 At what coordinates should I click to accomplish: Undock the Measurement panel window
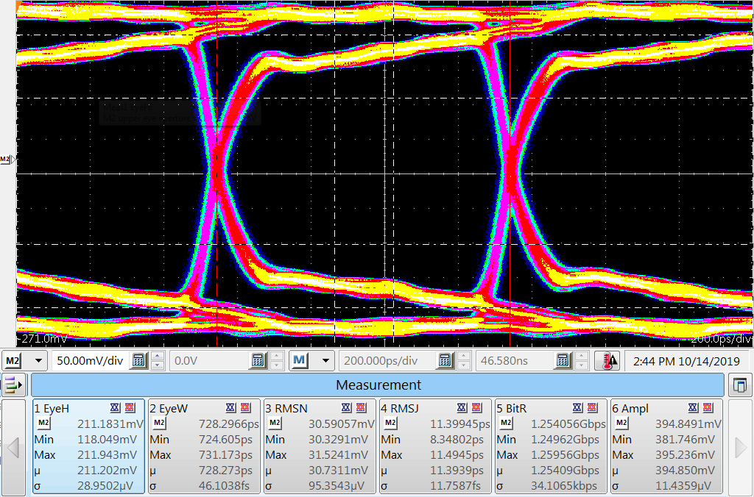pyautogui.click(x=739, y=385)
